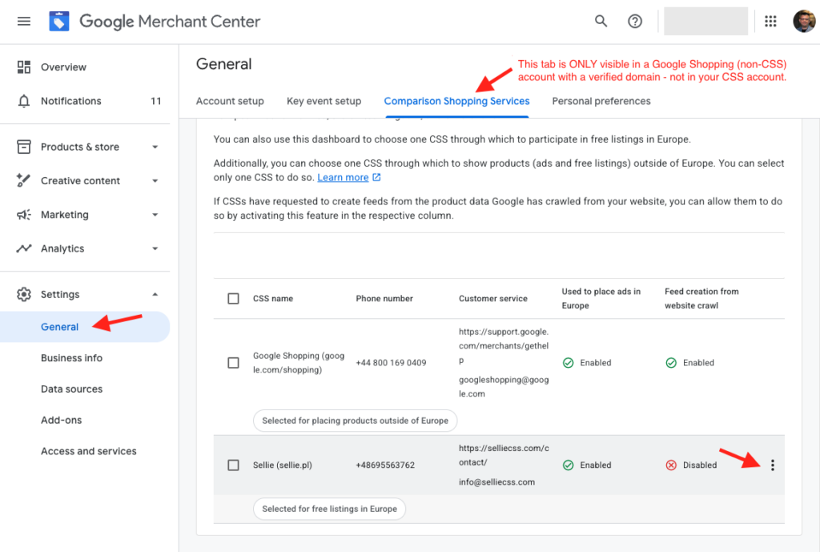The height and width of the screenshot is (552, 820).
Task: Switch to the Personal preferences tab
Action: click(601, 101)
